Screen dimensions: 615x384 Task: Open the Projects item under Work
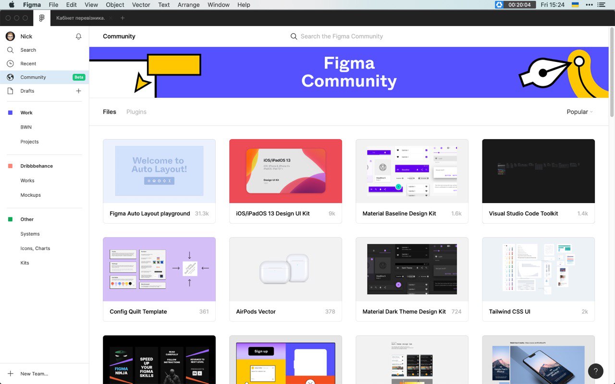point(29,142)
